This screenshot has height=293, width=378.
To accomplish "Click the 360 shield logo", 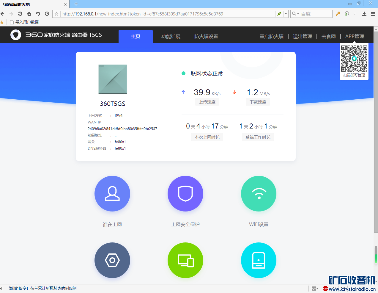I will (16, 35).
